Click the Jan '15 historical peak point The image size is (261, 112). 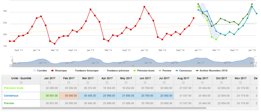tap(90, 9)
